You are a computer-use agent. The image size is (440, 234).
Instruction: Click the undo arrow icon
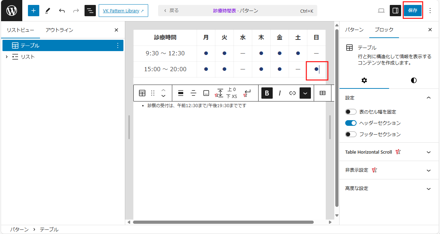62,11
